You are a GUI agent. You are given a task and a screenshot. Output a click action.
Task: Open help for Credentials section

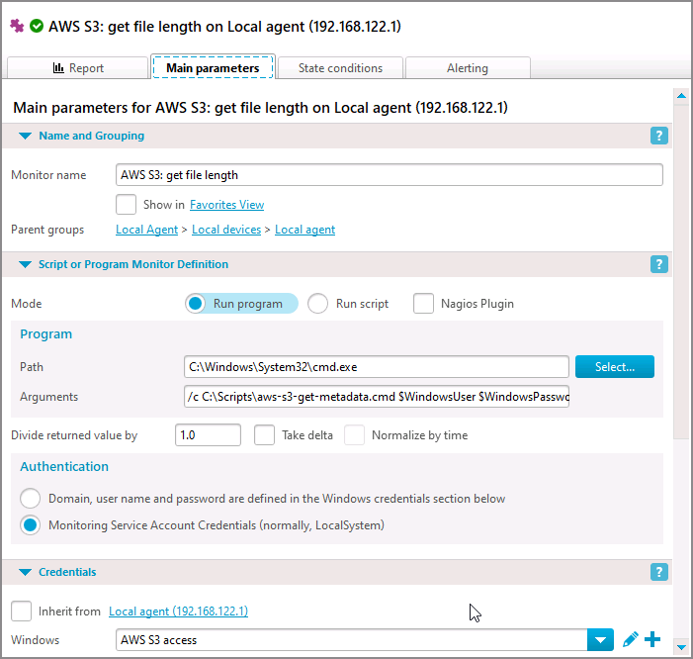[x=658, y=572]
